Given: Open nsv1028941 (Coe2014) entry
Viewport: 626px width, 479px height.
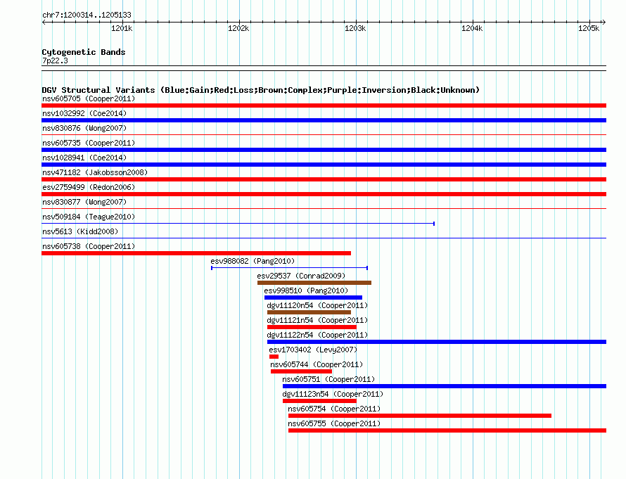Looking at the screenshot, I should point(84,158).
